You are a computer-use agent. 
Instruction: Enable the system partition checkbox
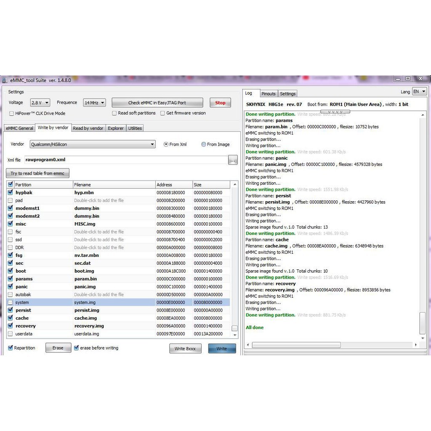(x=11, y=303)
